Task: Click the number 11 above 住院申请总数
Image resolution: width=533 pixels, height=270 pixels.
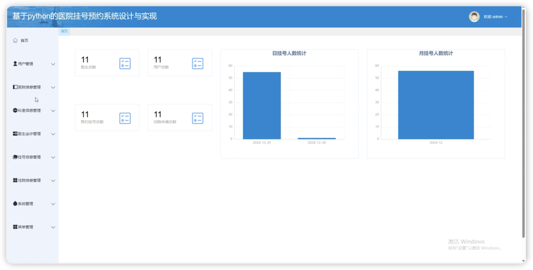Action: (157, 114)
